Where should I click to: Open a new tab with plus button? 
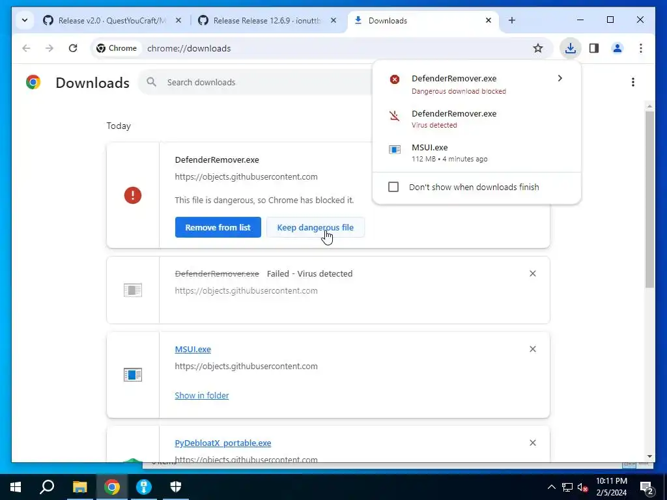click(x=512, y=20)
